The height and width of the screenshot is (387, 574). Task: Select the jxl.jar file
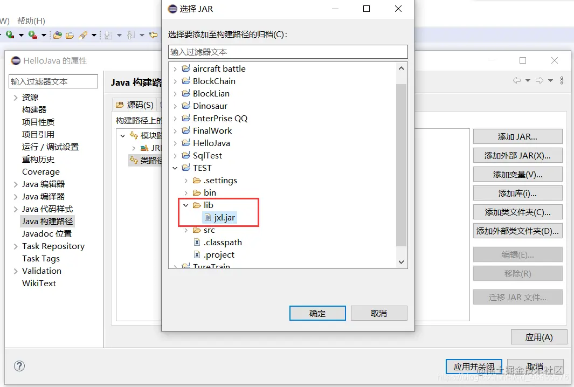pyautogui.click(x=224, y=217)
